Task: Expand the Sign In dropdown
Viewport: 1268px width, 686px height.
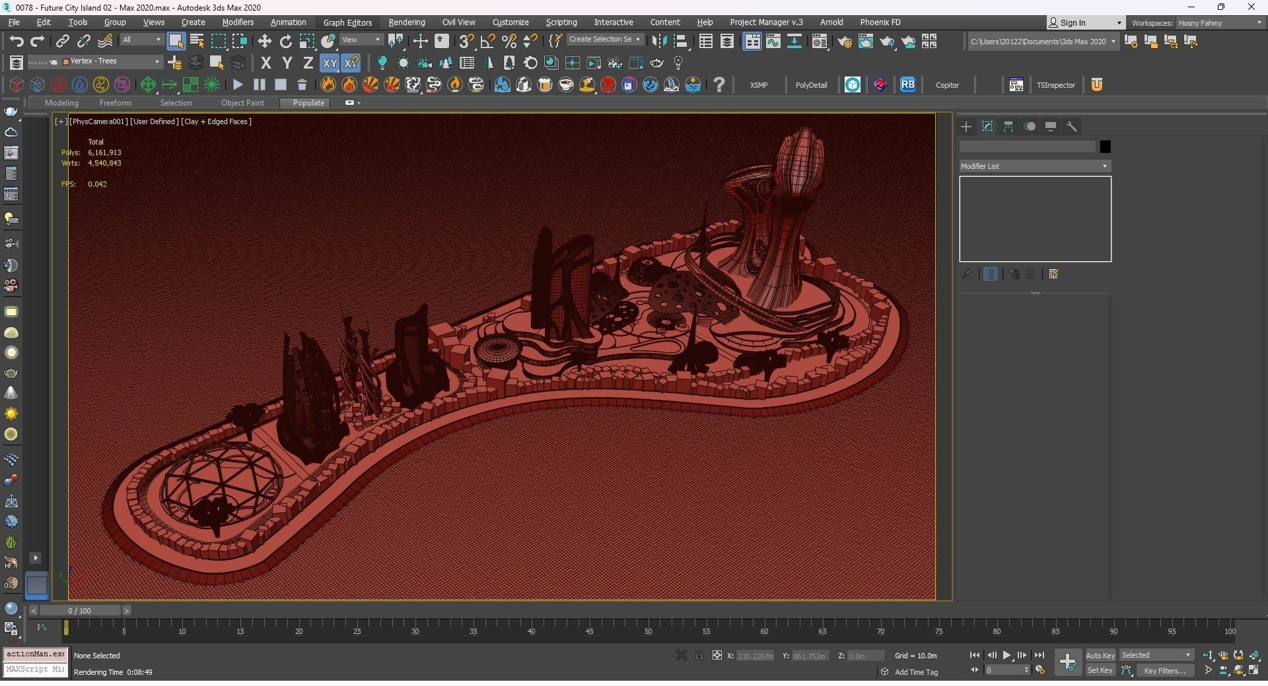Action: coord(1119,22)
